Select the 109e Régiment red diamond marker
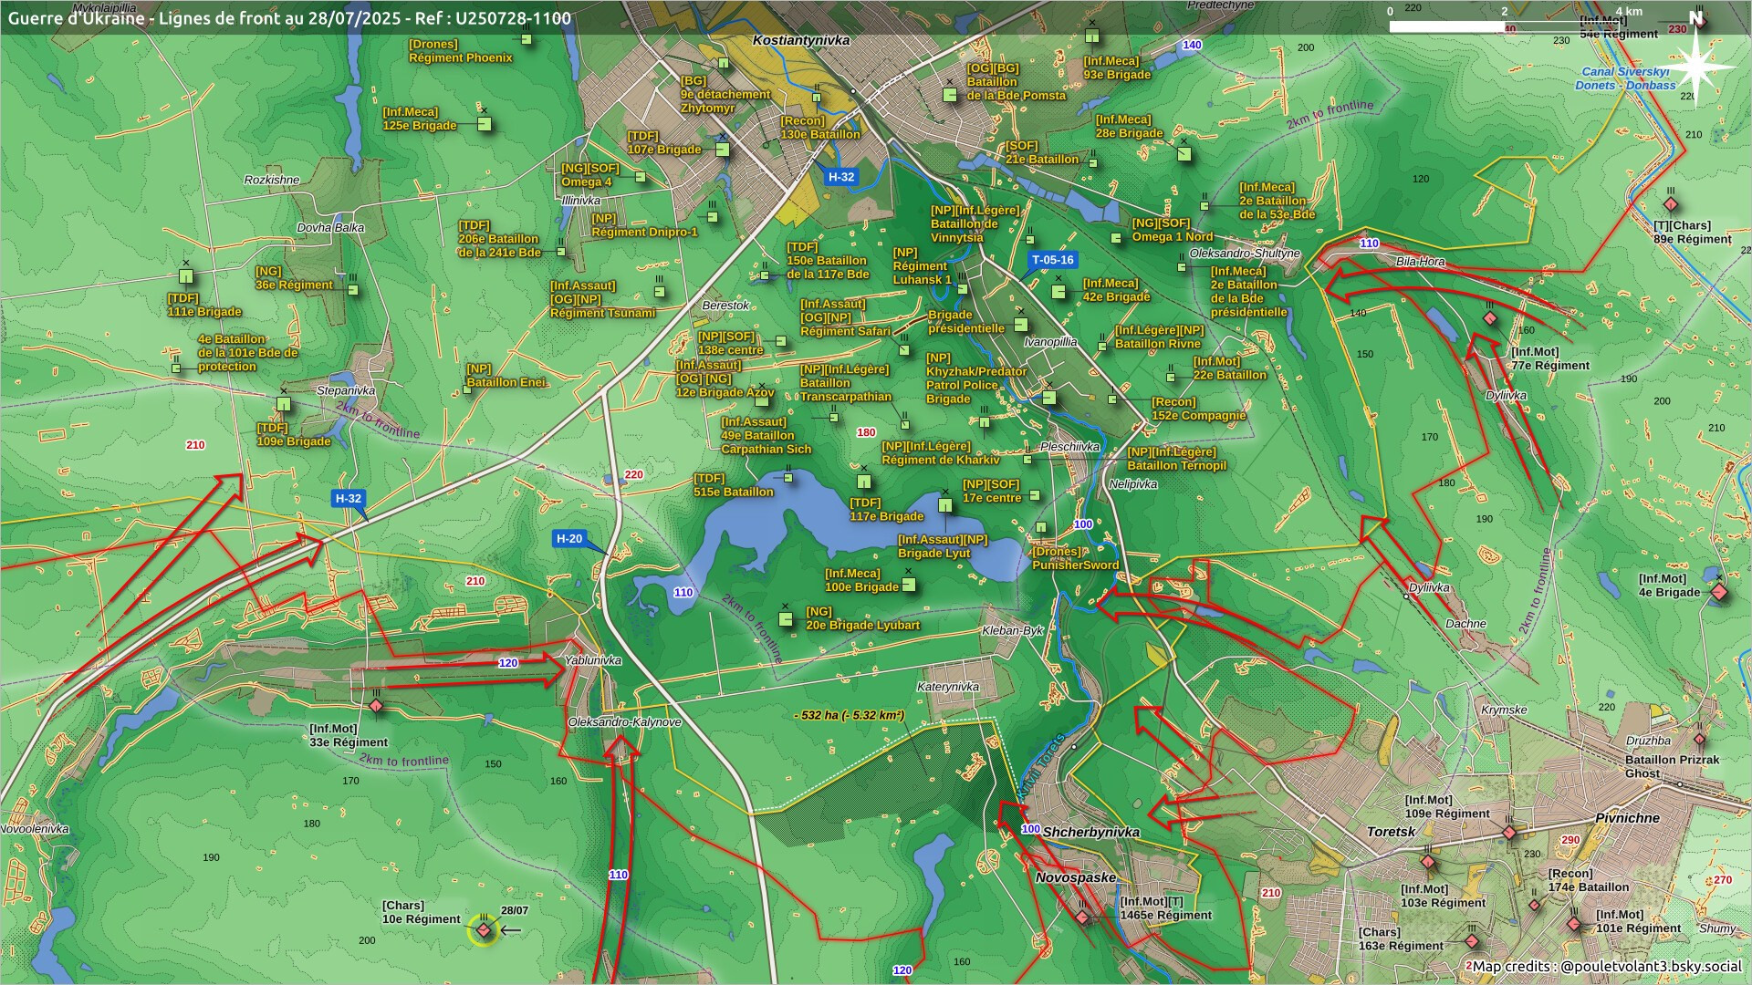The image size is (1752, 985). (x=1509, y=833)
